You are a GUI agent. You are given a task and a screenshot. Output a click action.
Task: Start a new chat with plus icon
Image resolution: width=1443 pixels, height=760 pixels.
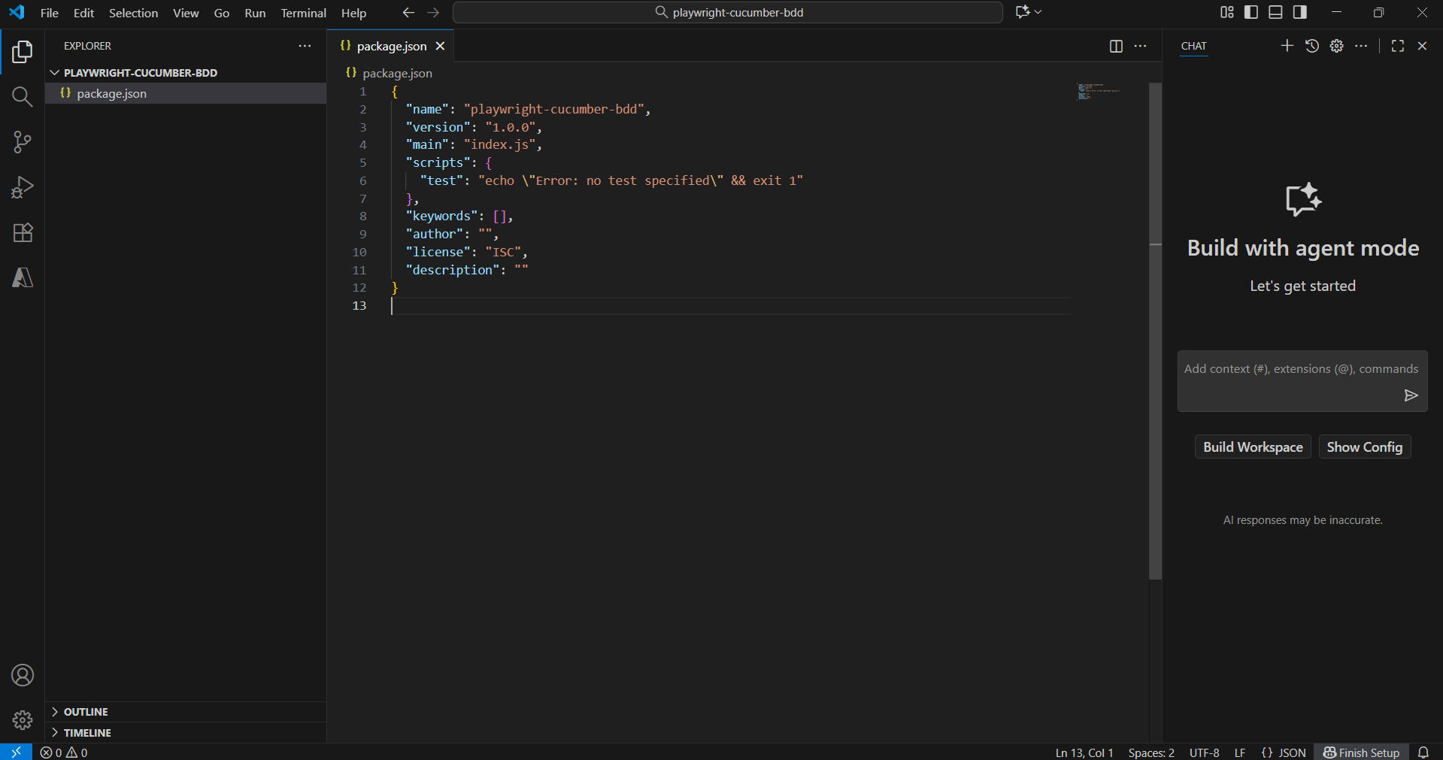(x=1287, y=46)
